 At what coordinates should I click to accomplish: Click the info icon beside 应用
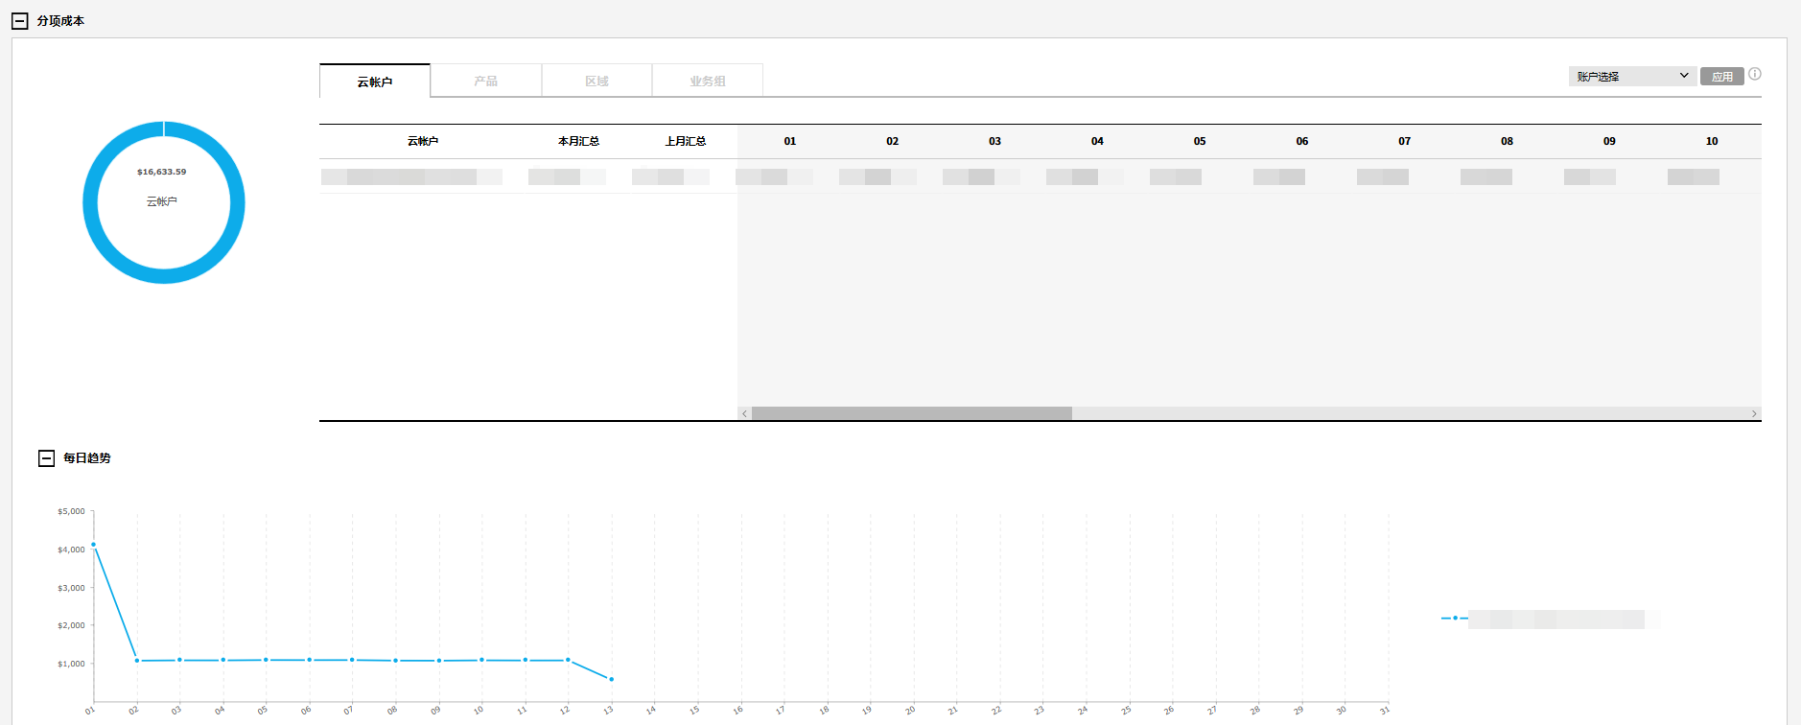point(1755,74)
